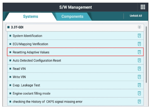The height and width of the screenshot is (109, 151).
Task: Select the 3.3T-GDI system header
Action: [x=75, y=27]
